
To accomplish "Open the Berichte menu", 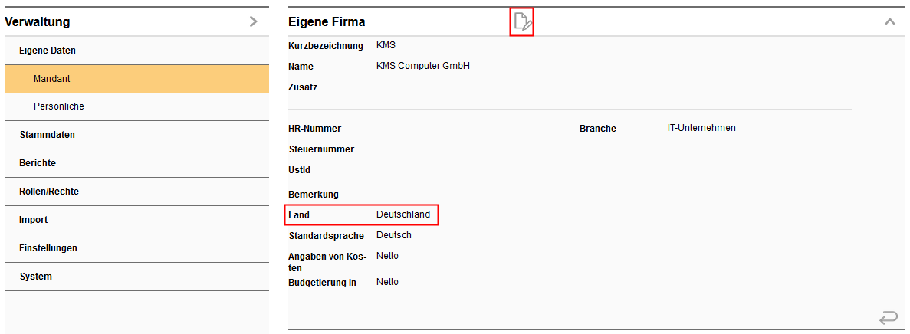I will pyautogui.click(x=38, y=163).
